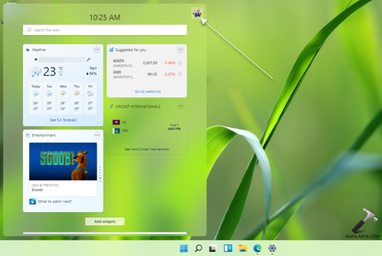This screenshot has height=256, width=382.
Task: Click See more Cricket Internationals link
Action: pos(147,149)
